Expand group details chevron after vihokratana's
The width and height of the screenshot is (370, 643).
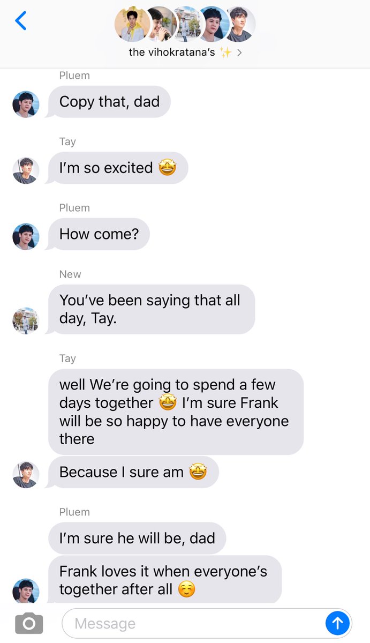coord(239,53)
